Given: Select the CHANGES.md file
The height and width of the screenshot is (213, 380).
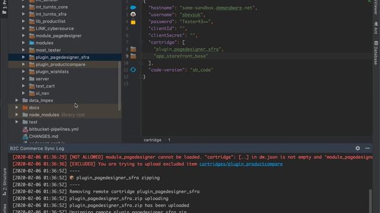Looking at the screenshot, I should (x=43, y=137).
